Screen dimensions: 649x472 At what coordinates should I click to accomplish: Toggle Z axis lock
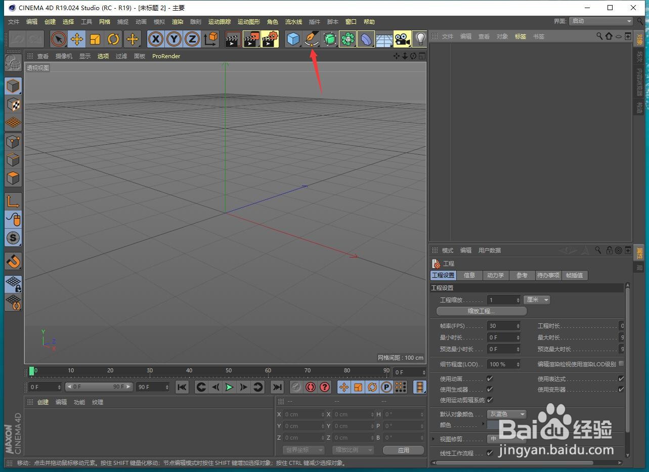[x=192, y=39]
